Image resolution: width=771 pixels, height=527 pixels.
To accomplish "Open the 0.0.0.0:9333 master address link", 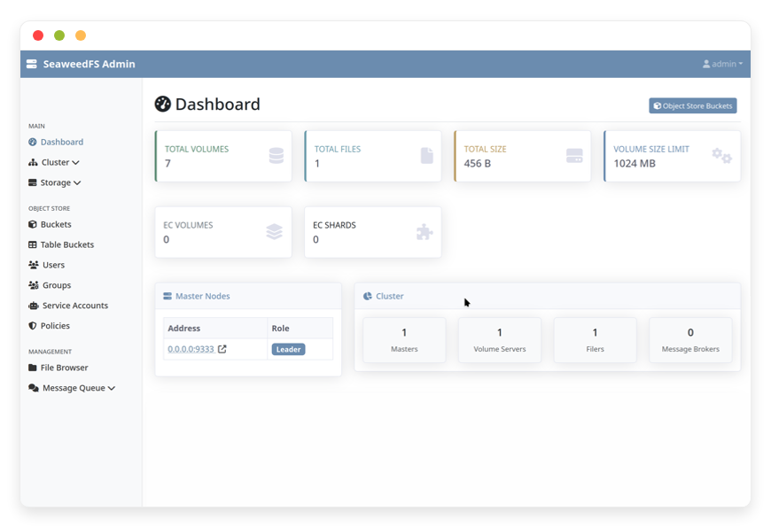I will [x=191, y=349].
